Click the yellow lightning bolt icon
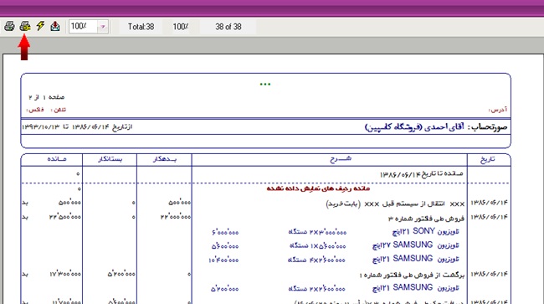Screen dimensions: 544x304 coord(40,26)
